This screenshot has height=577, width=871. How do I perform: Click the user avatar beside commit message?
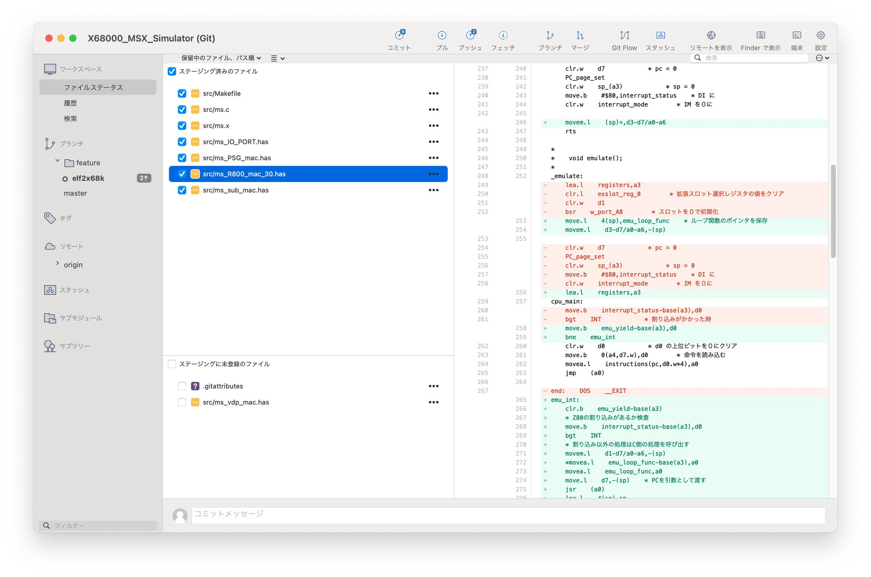(180, 516)
